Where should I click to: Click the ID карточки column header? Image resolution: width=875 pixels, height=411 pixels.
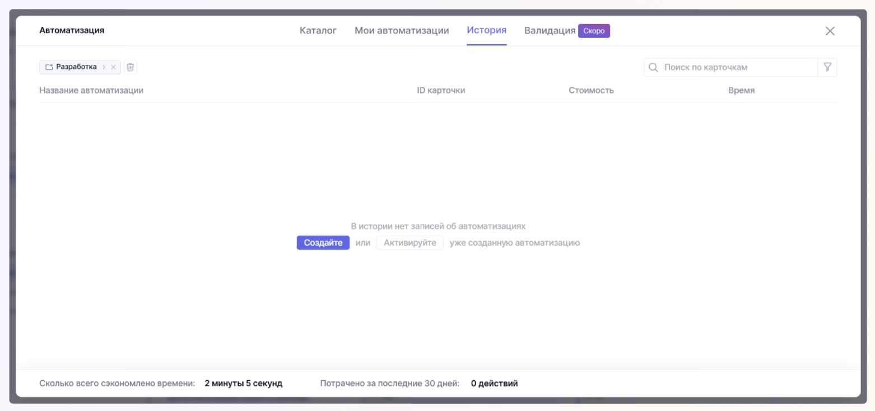(x=441, y=90)
